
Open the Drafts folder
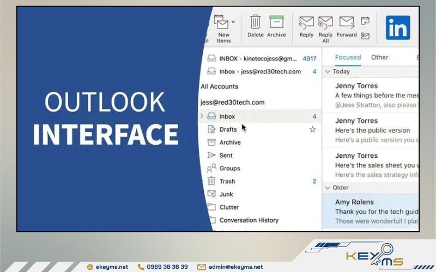(228, 129)
